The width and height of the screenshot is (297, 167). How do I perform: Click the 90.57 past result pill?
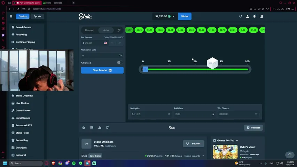click(x=129, y=30)
